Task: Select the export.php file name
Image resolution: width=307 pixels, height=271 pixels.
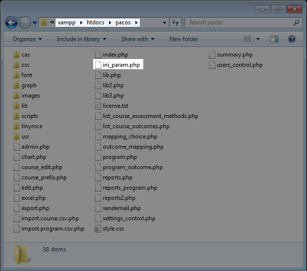Action: click(35, 208)
